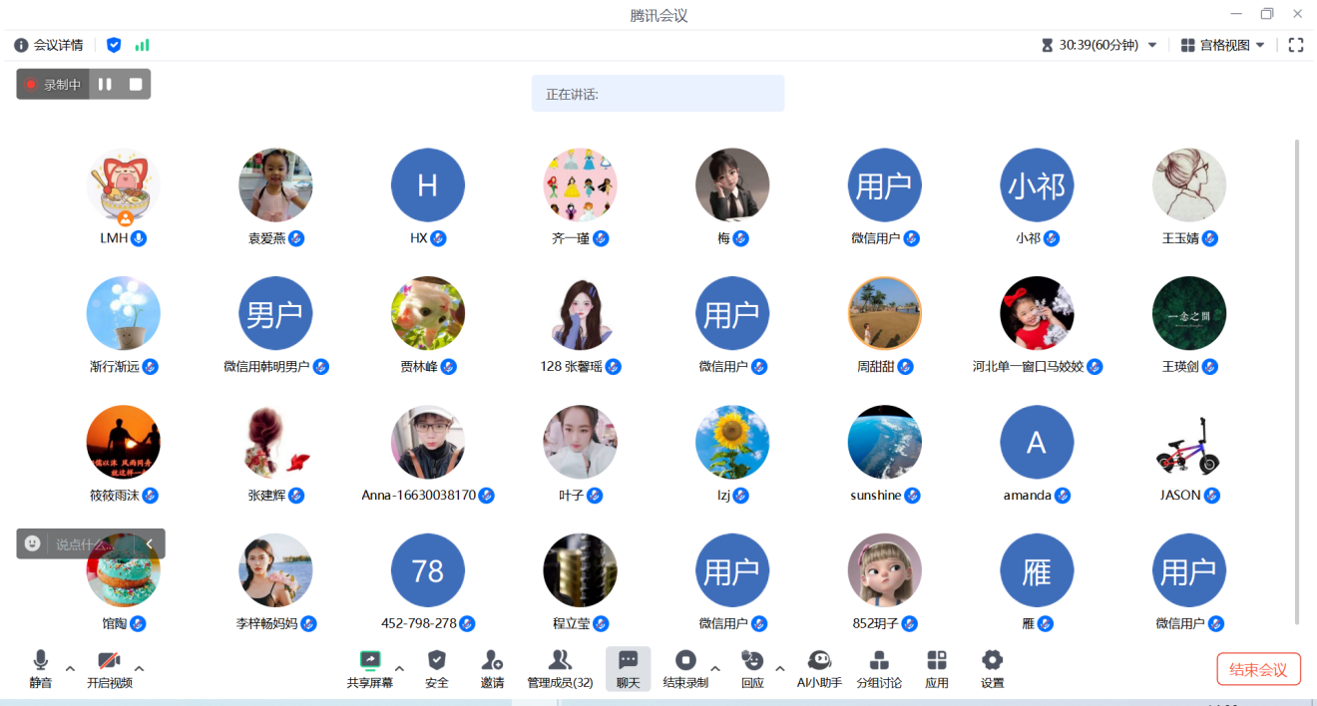Image resolution: width=1317 pixels, height=706 pixels.
Task: Click the microphone icon beside JASON
Action: (x=1211, y=495)
